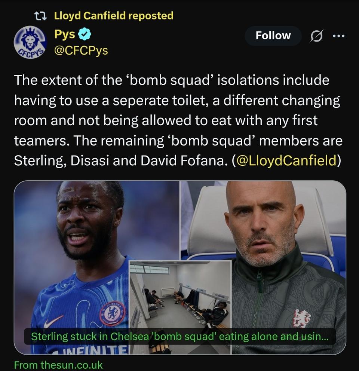Open the three-dot more options menu
This screenshot has height=371, width=359.
338,36
